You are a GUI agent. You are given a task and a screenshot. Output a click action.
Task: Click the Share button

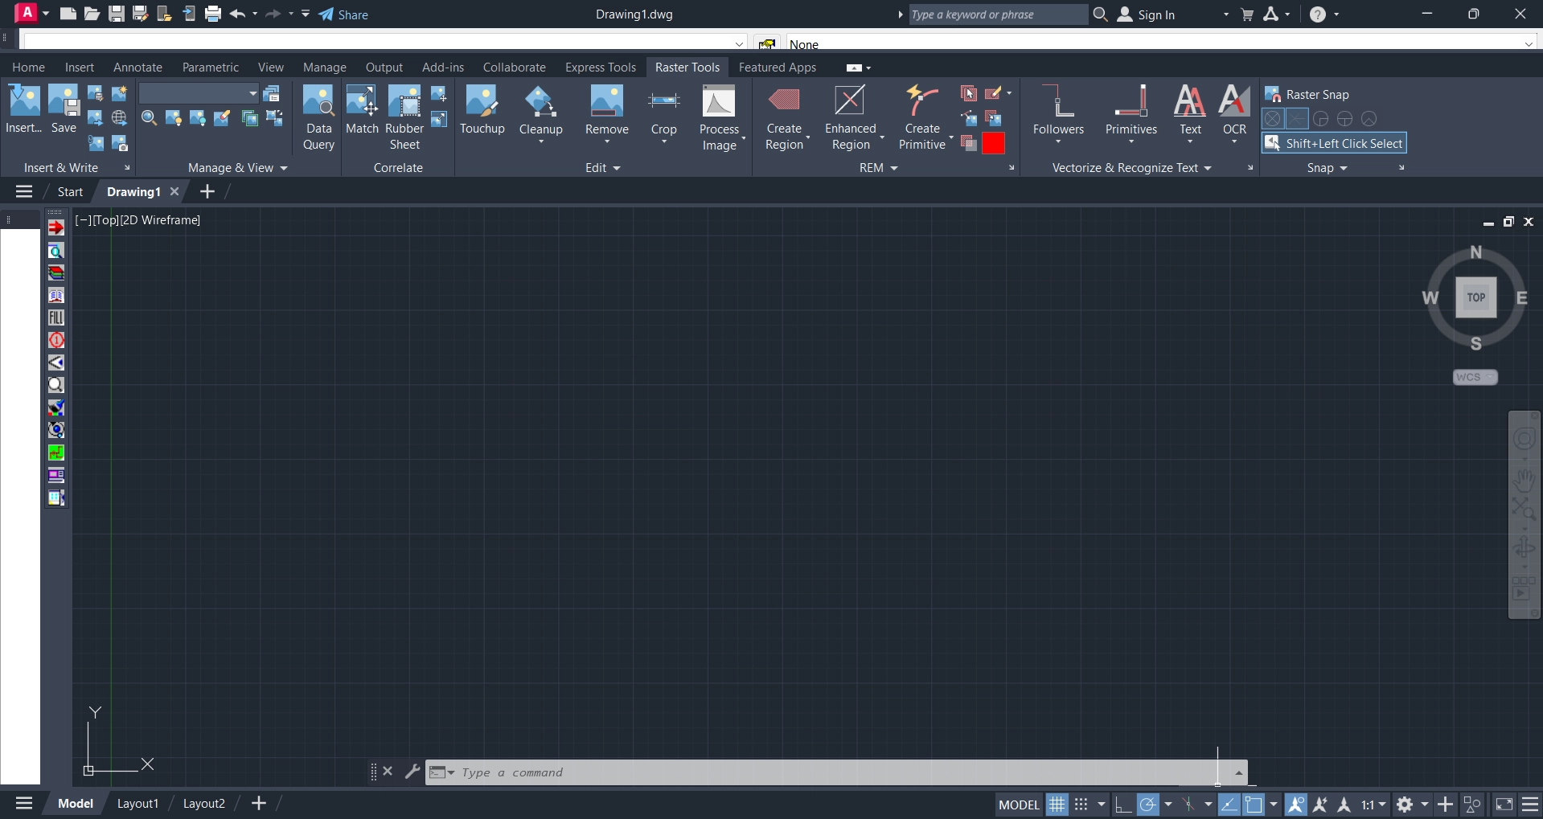click(x=343, y=14)
